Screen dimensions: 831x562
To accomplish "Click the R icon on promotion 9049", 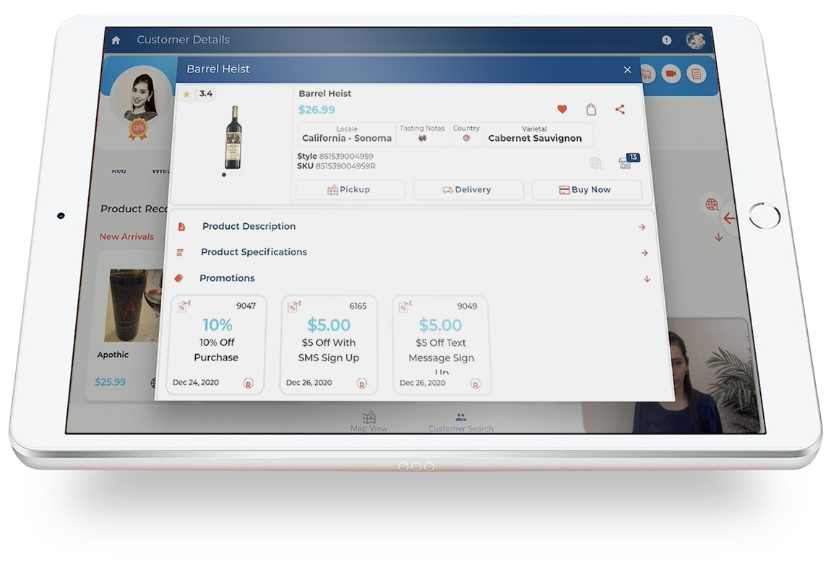I will [475, 384].
